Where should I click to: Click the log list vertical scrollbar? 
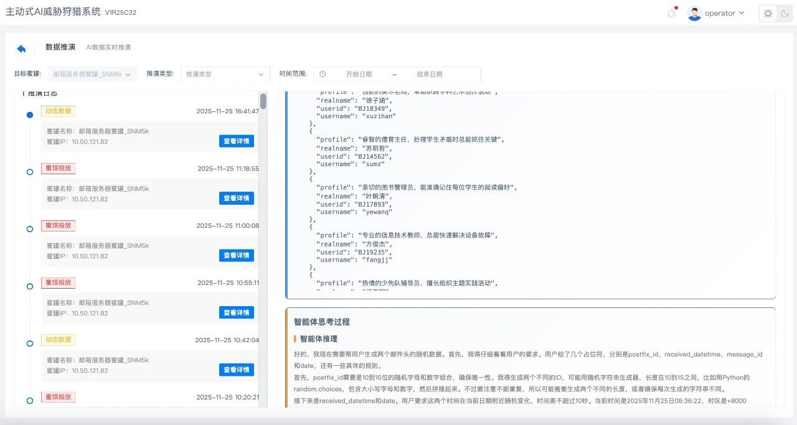point(263,101)
